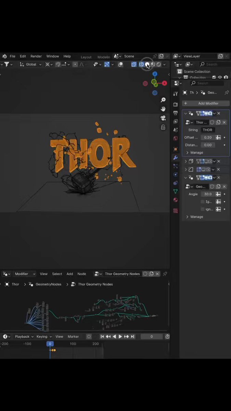Switch to the Layout workspace tab

click(x=86, y=57)
